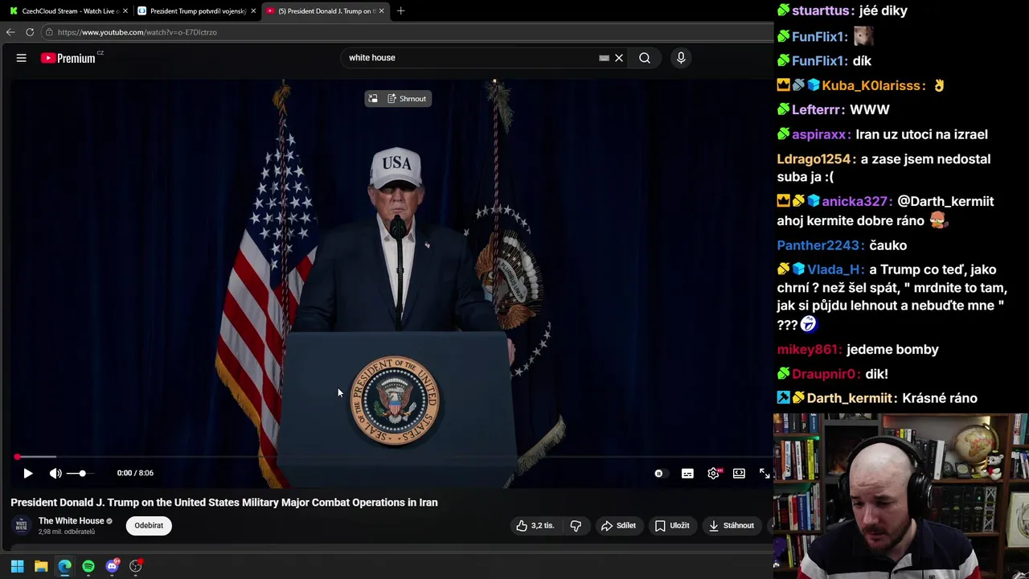1029x579 pixels.
Task: Open File Explorer from taskbar
Action: (x=41, y=566)
